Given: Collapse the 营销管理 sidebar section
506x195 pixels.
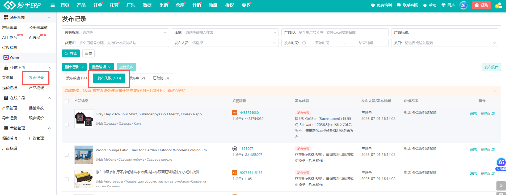Looking at the screenshot, I should [x=49, y=128].
